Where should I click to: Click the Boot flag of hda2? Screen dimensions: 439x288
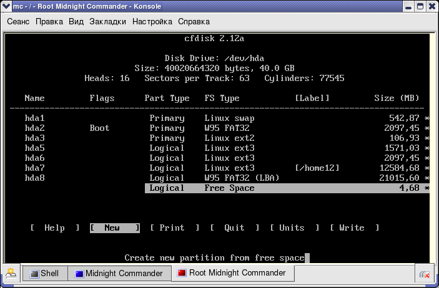point(99,128)
